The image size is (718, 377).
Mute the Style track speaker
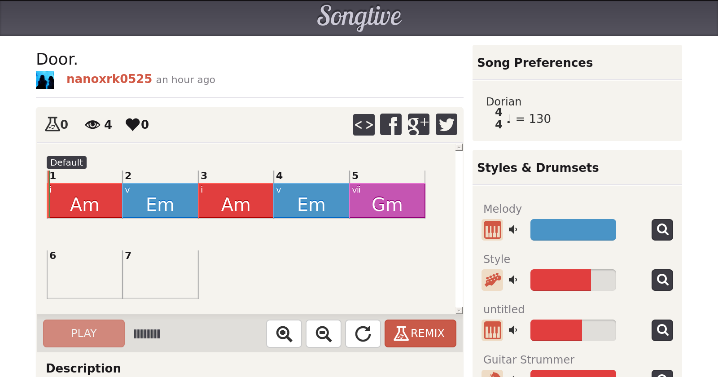[x=513, y=280]
